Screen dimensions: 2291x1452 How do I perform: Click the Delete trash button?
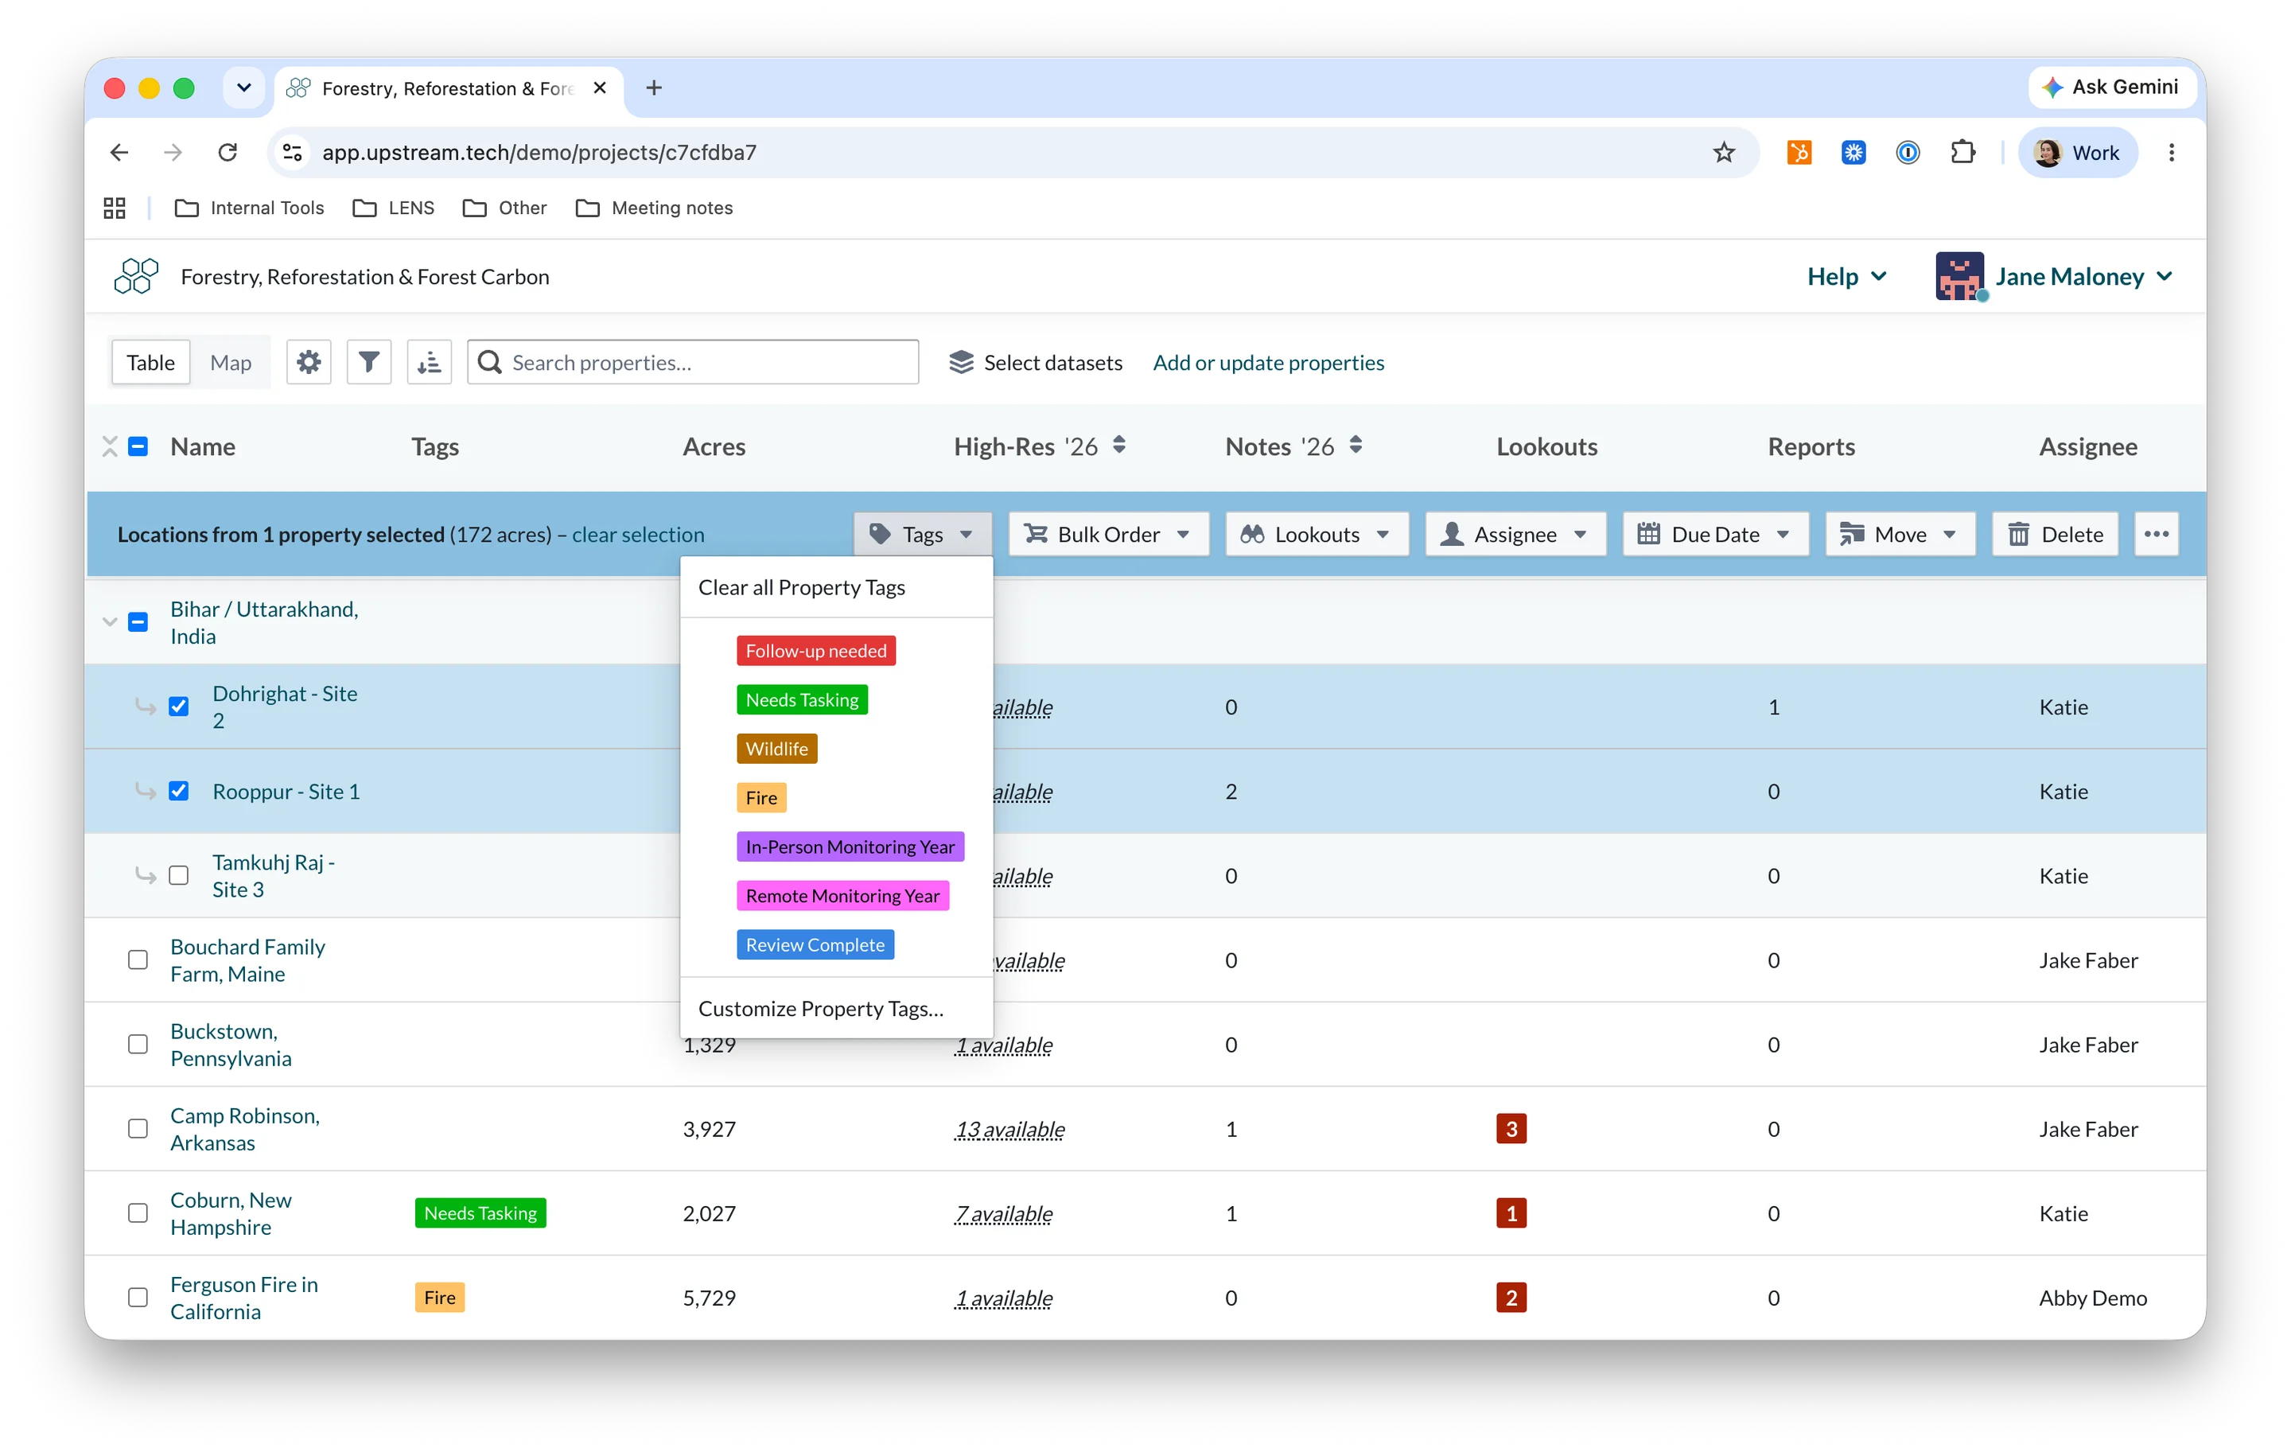[2055, 535]
